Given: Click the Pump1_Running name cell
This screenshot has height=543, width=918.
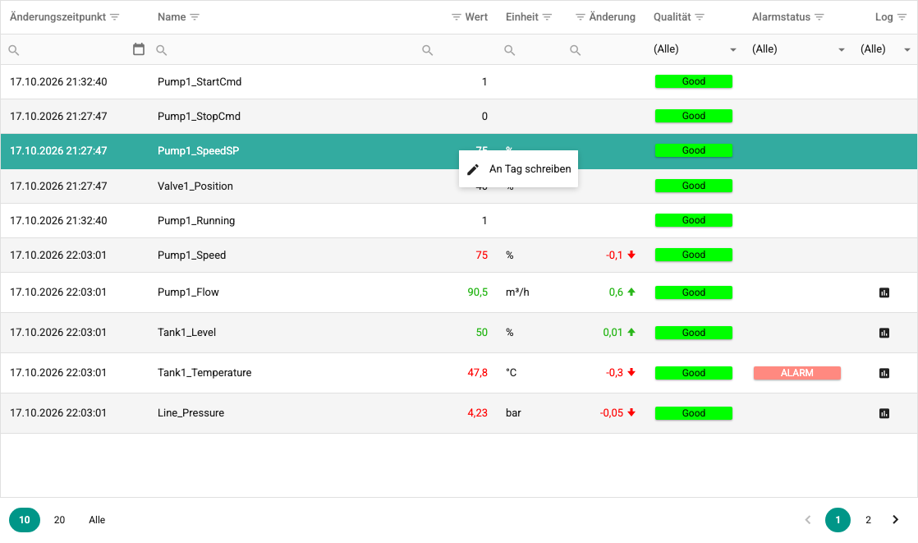Looking at the screenshot, I should point(196,221).
